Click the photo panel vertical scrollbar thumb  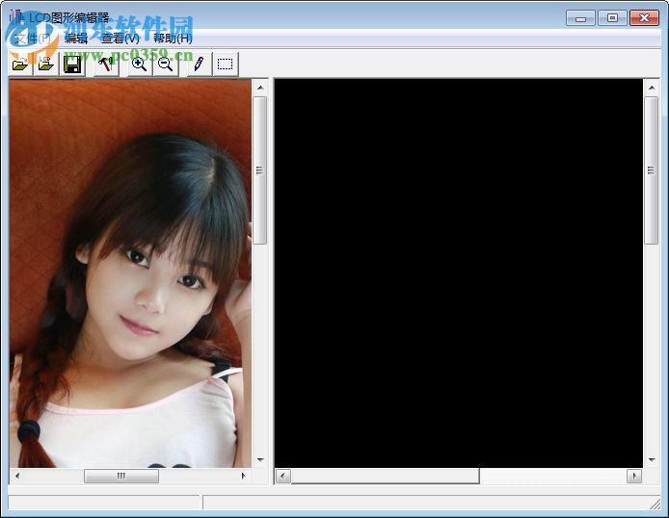click(260, 170)
